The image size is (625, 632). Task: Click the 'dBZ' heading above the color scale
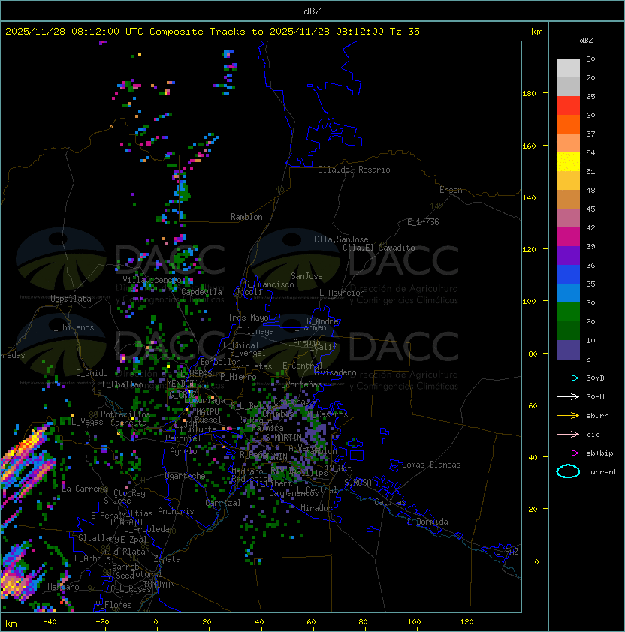tap(586, 41)
